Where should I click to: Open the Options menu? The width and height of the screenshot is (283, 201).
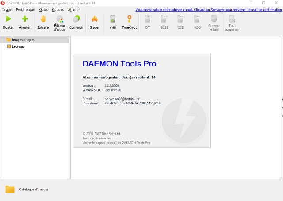pyautogui.click(x=58, y=10)
